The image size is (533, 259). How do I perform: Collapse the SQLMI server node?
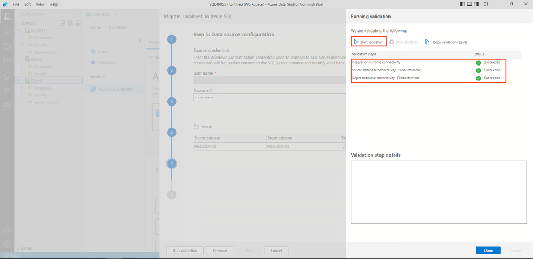click(x=19, y=80)
